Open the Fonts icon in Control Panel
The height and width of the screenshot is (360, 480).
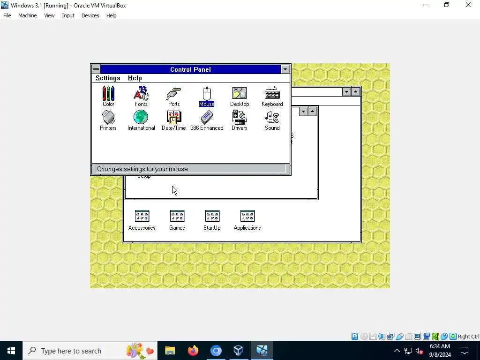[141, 96]
